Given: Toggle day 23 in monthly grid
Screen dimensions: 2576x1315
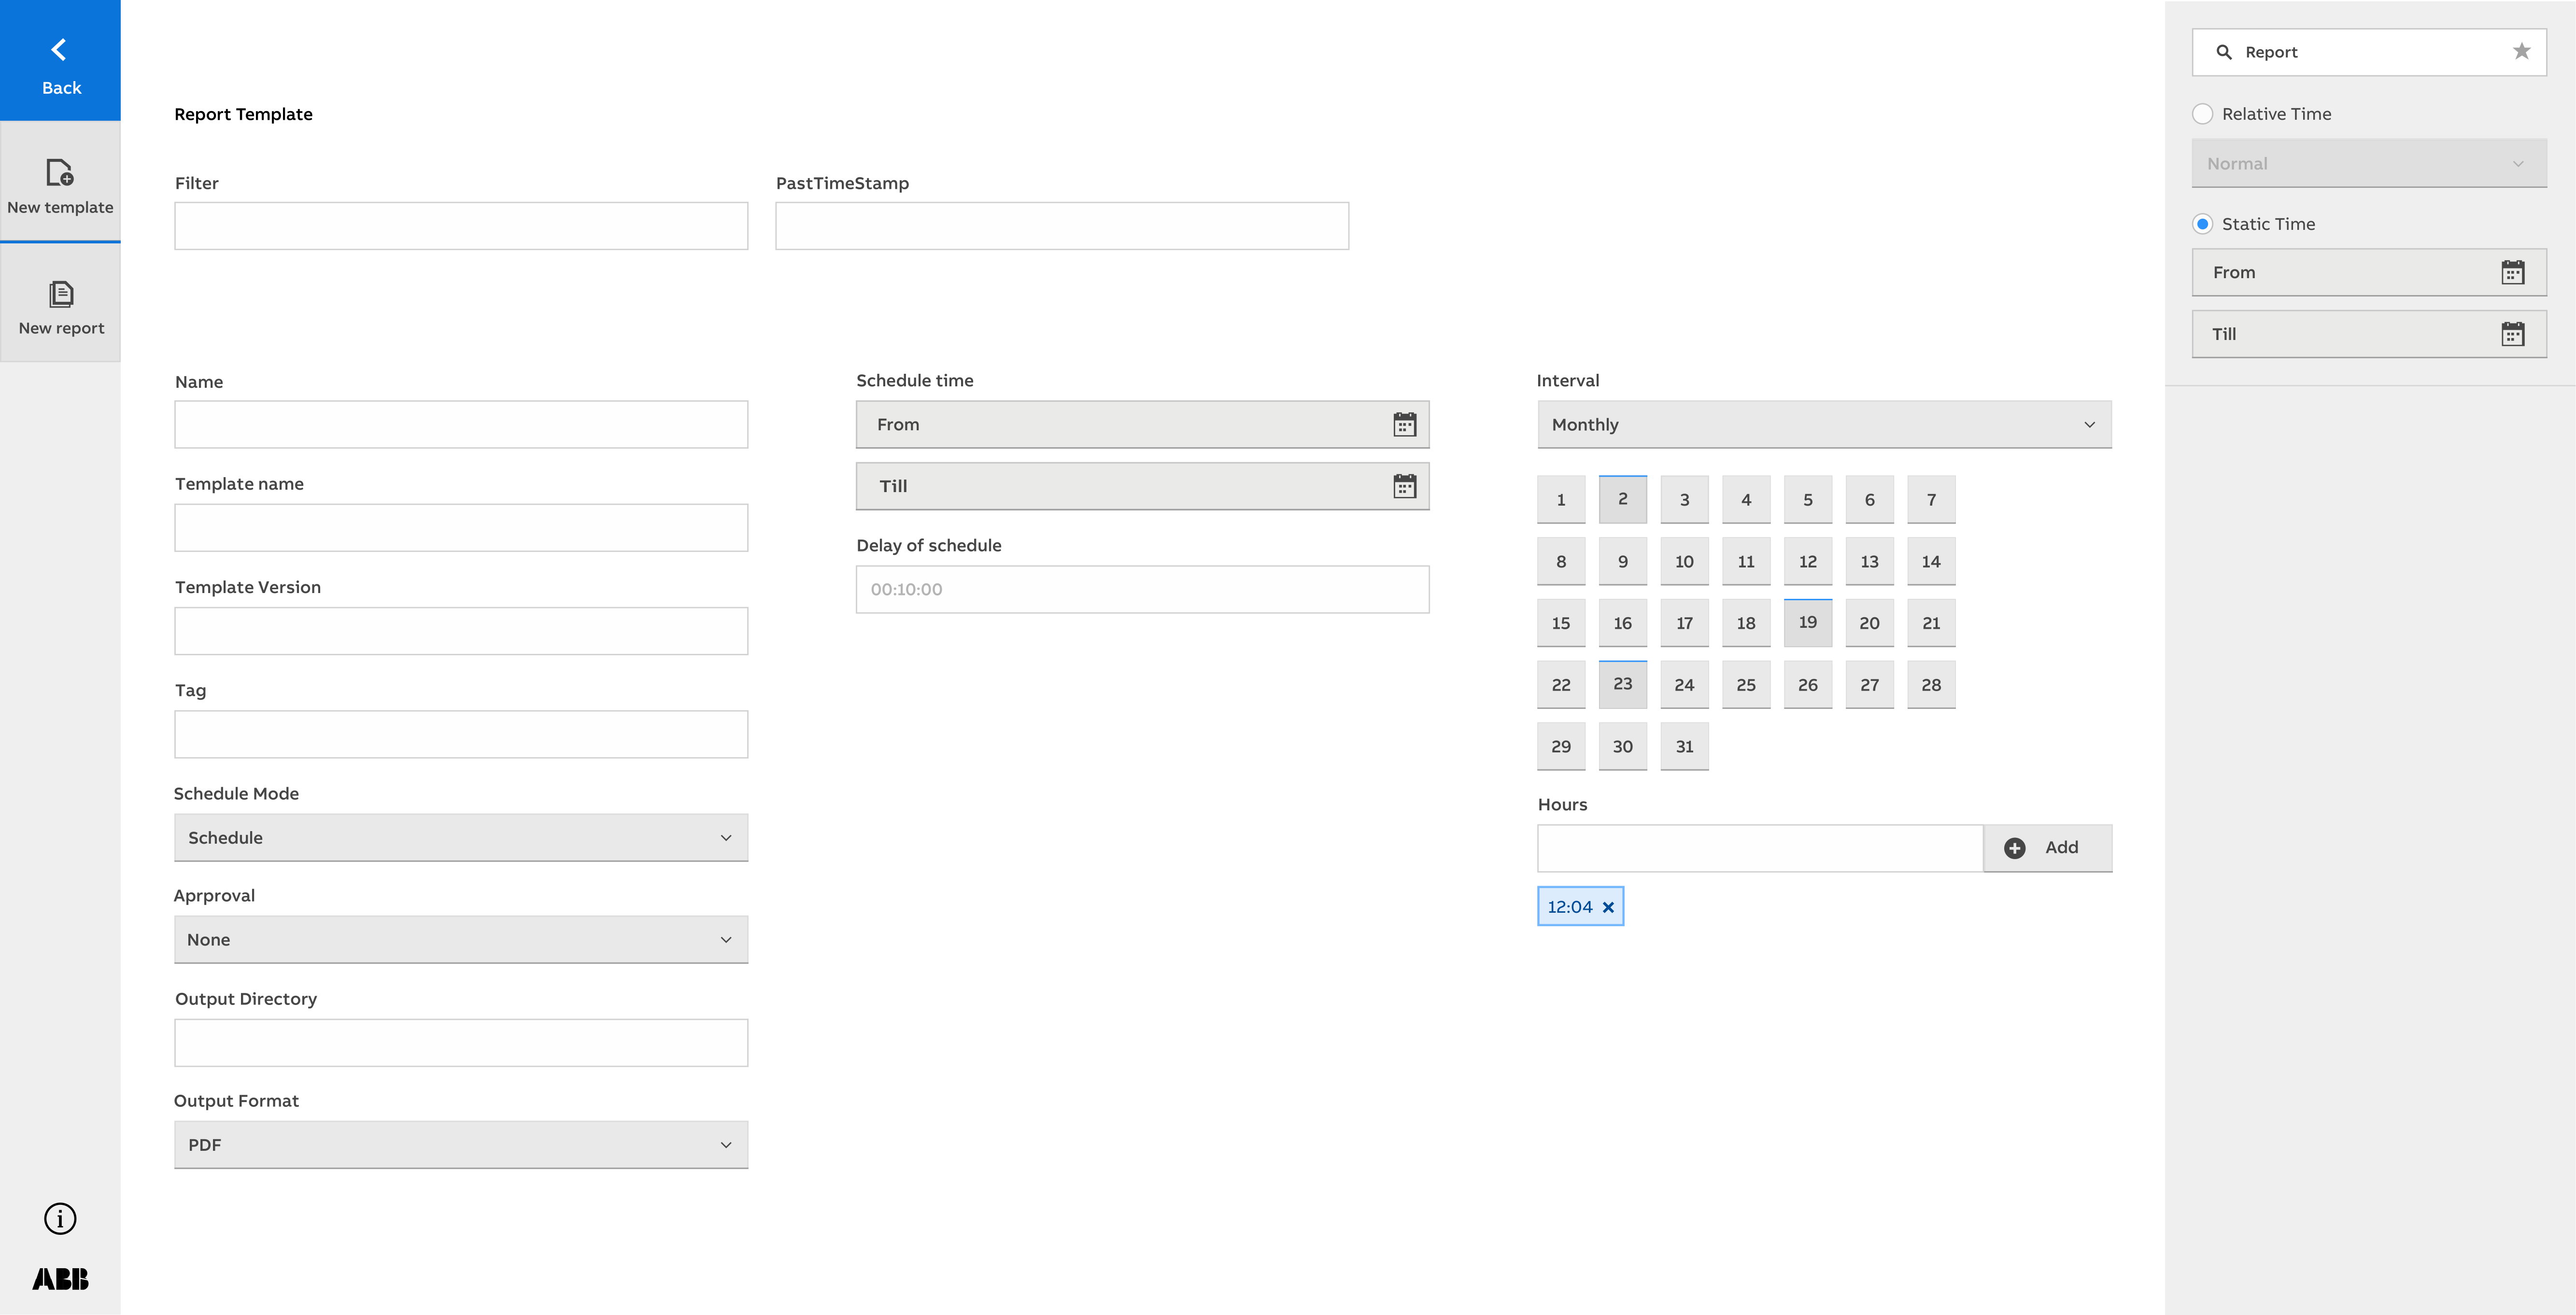Looking at the screenshot, I should coord(1622,684).
